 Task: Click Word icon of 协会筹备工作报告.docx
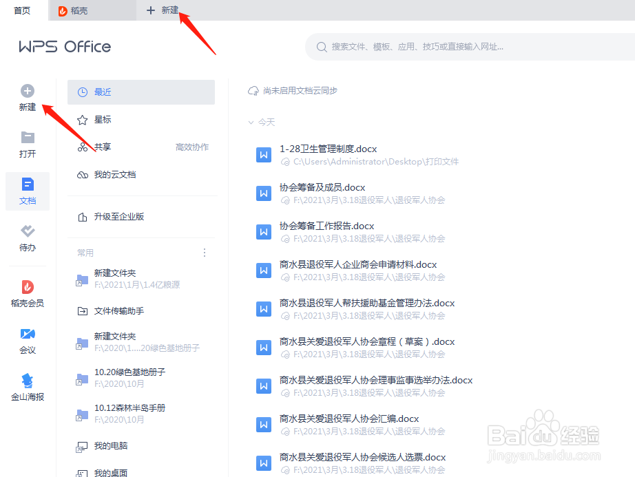(264, 232)
